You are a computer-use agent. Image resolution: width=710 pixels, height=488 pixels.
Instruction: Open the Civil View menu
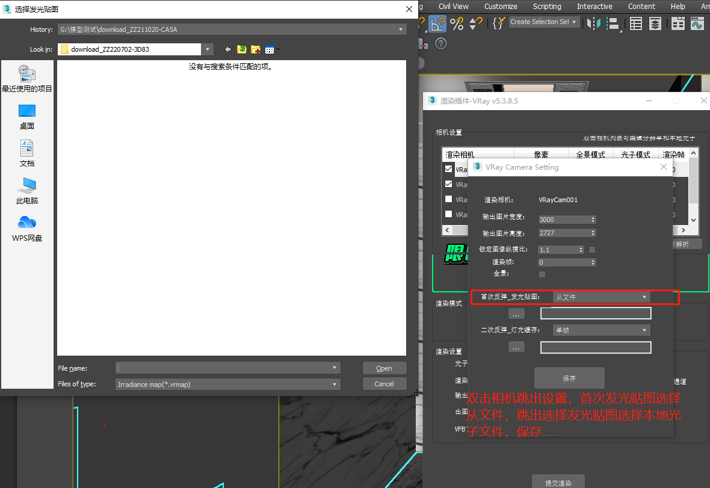tap(454, 7)
